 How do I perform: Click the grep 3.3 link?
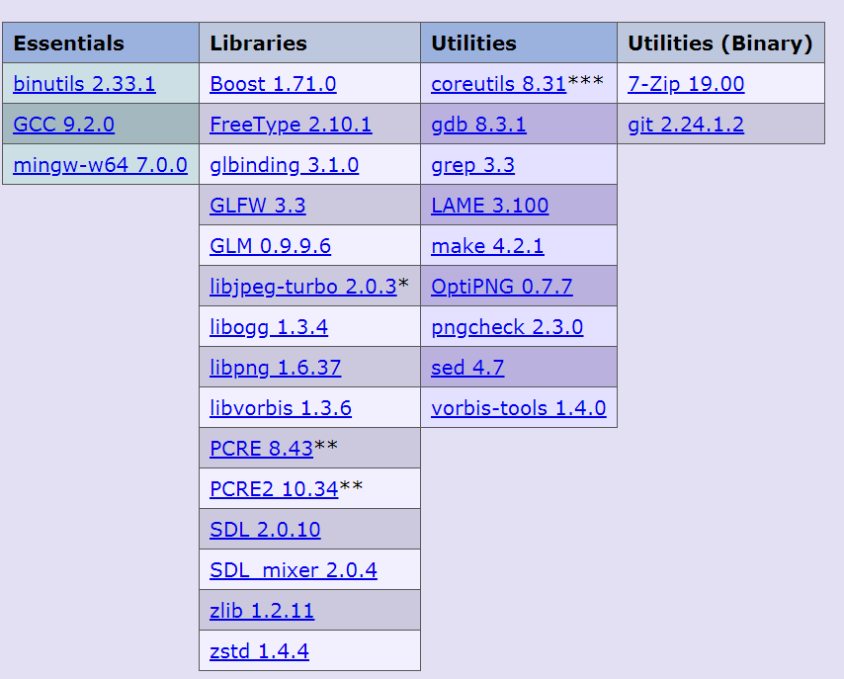click(472, 165)
